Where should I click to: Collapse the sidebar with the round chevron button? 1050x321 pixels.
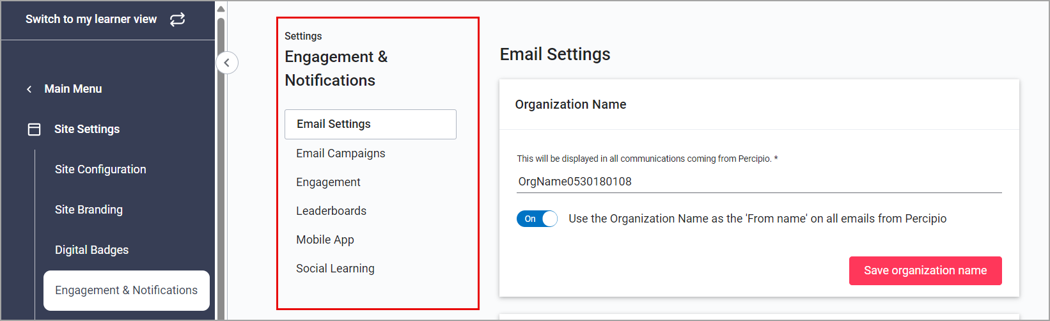(x=227, y=63)
